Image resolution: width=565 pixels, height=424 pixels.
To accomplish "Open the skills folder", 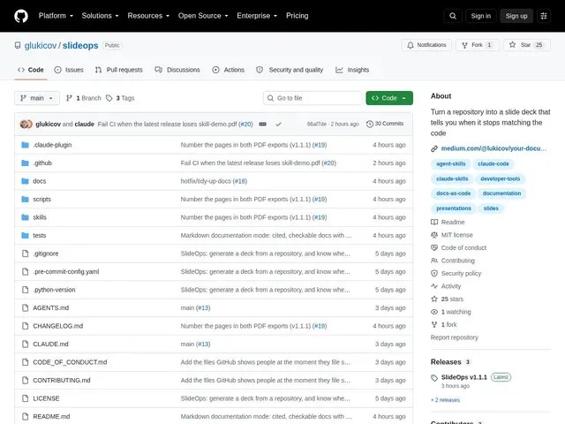I will point(40,217).
